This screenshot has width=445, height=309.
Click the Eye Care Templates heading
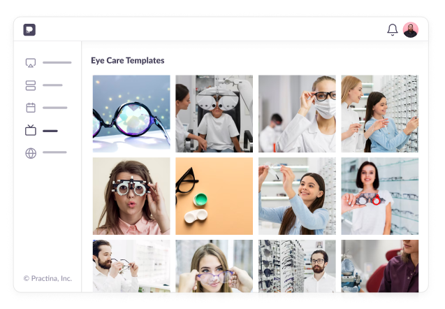(128, 61)
